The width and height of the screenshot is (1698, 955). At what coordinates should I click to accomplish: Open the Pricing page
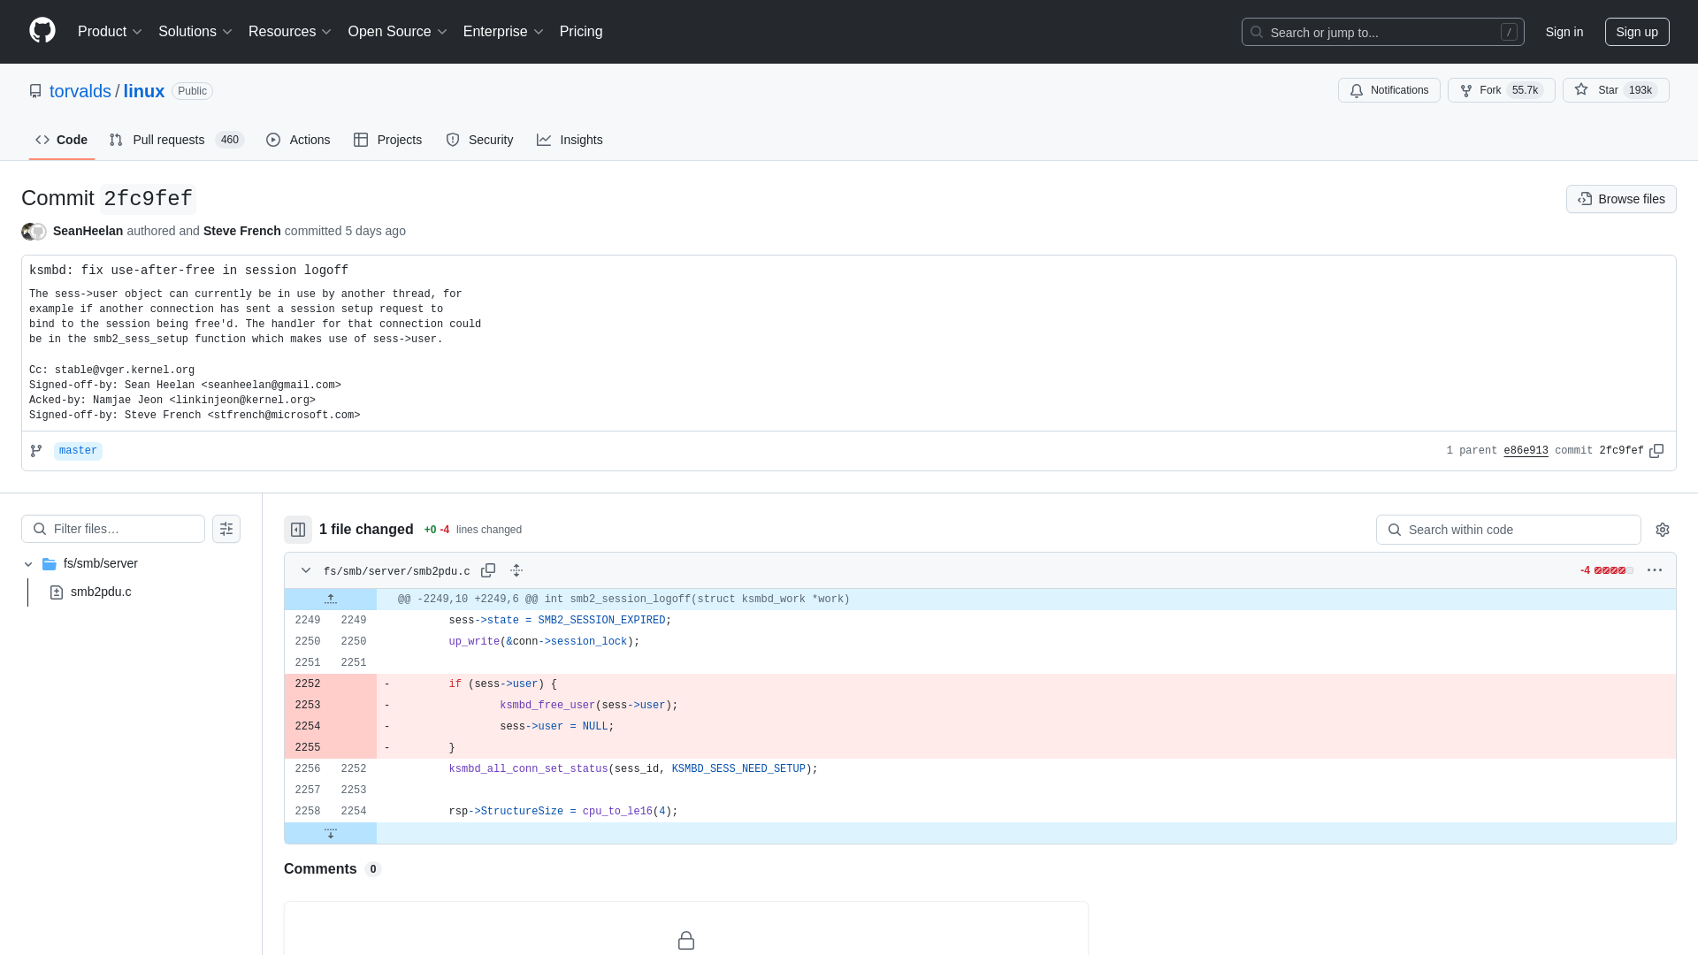coord(581,32)
